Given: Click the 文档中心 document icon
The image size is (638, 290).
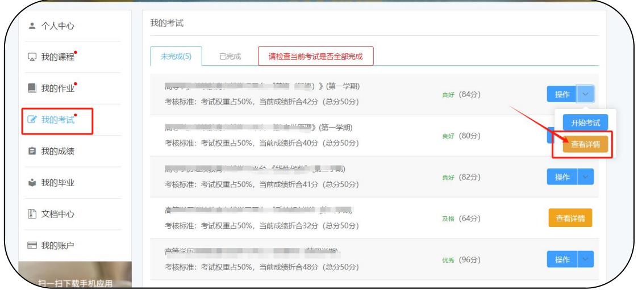Looking at the screenshot, I should pos(32,214).
